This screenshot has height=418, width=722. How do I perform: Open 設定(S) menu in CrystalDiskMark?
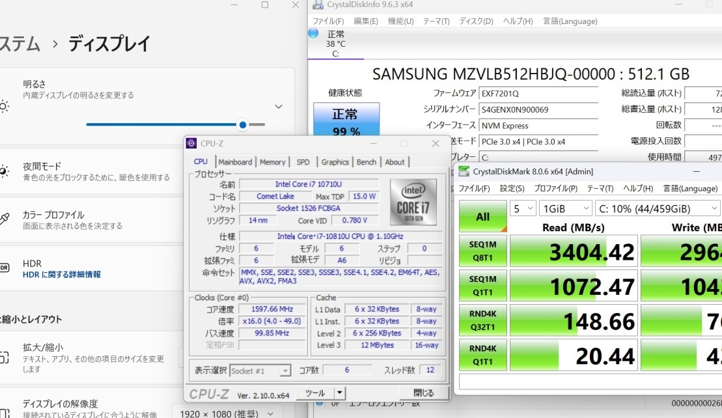[x=512, y=188]
